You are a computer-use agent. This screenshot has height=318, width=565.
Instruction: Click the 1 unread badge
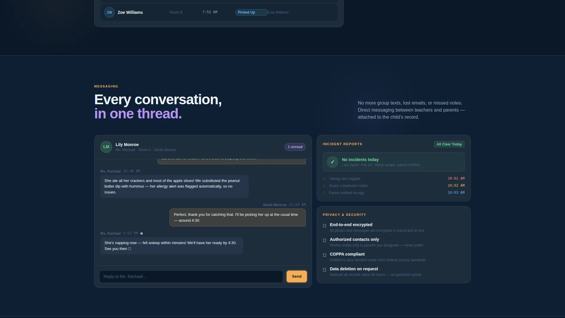(x=295, y=147)
